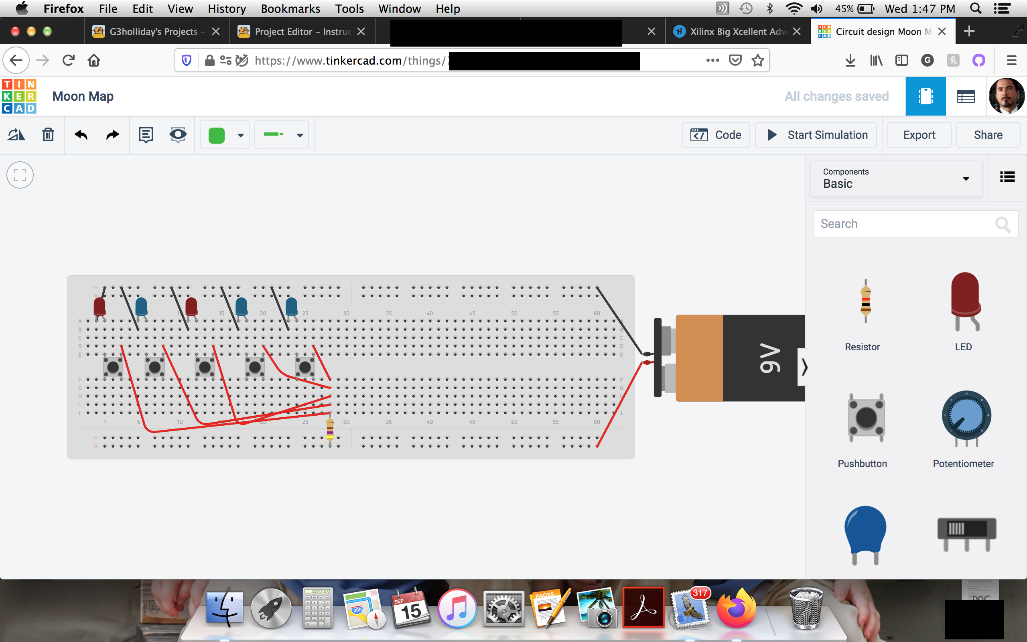Select the note/comment icon

point(146,134)
